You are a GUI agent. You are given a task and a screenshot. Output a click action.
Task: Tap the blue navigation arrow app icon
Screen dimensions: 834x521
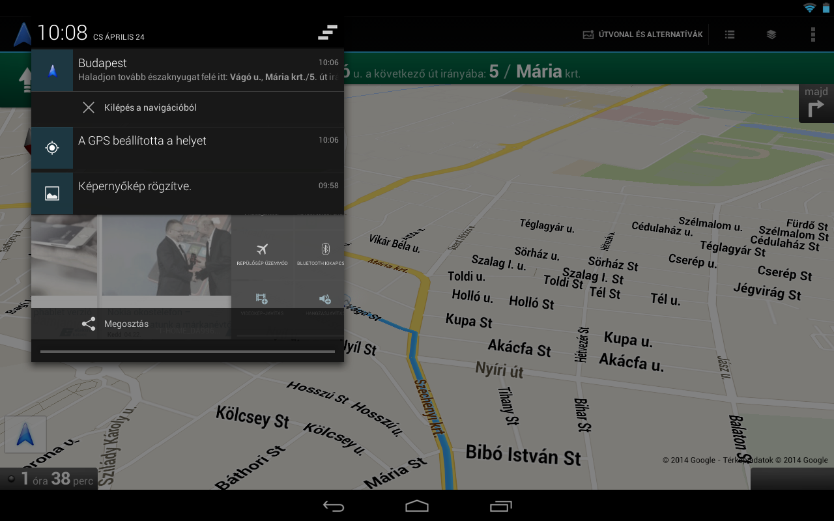pyautogui.click(x=23, y=34)
